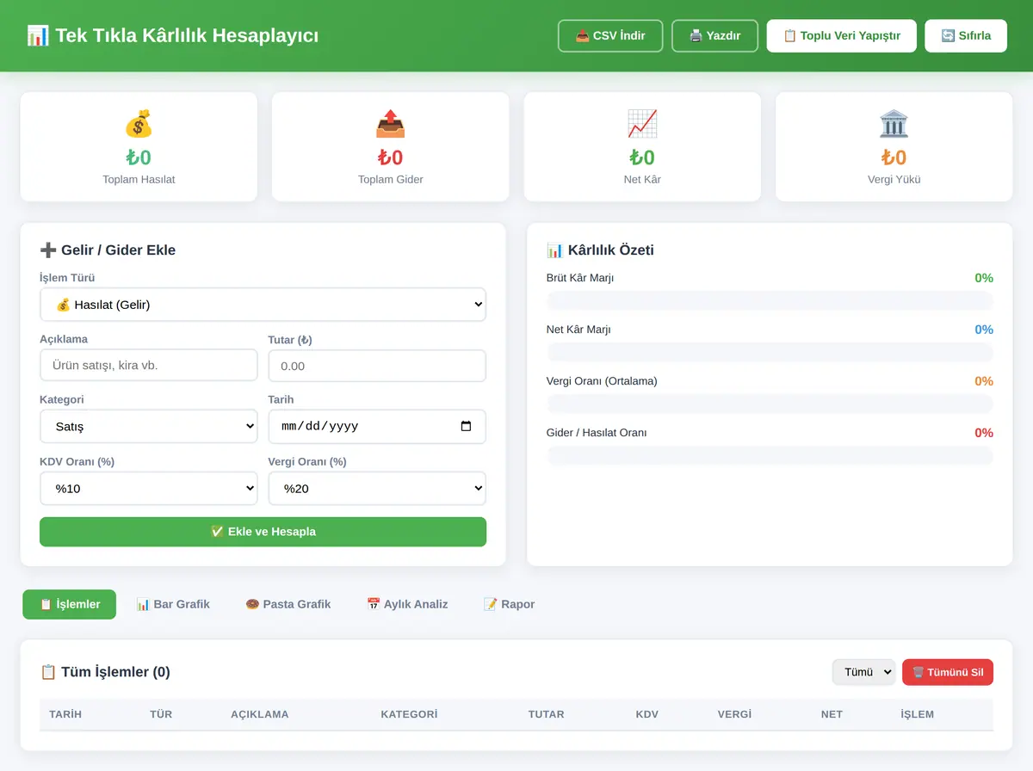Click the bank building icon above Vergi Yükü
1033x771 pixels.
point(894,124)
